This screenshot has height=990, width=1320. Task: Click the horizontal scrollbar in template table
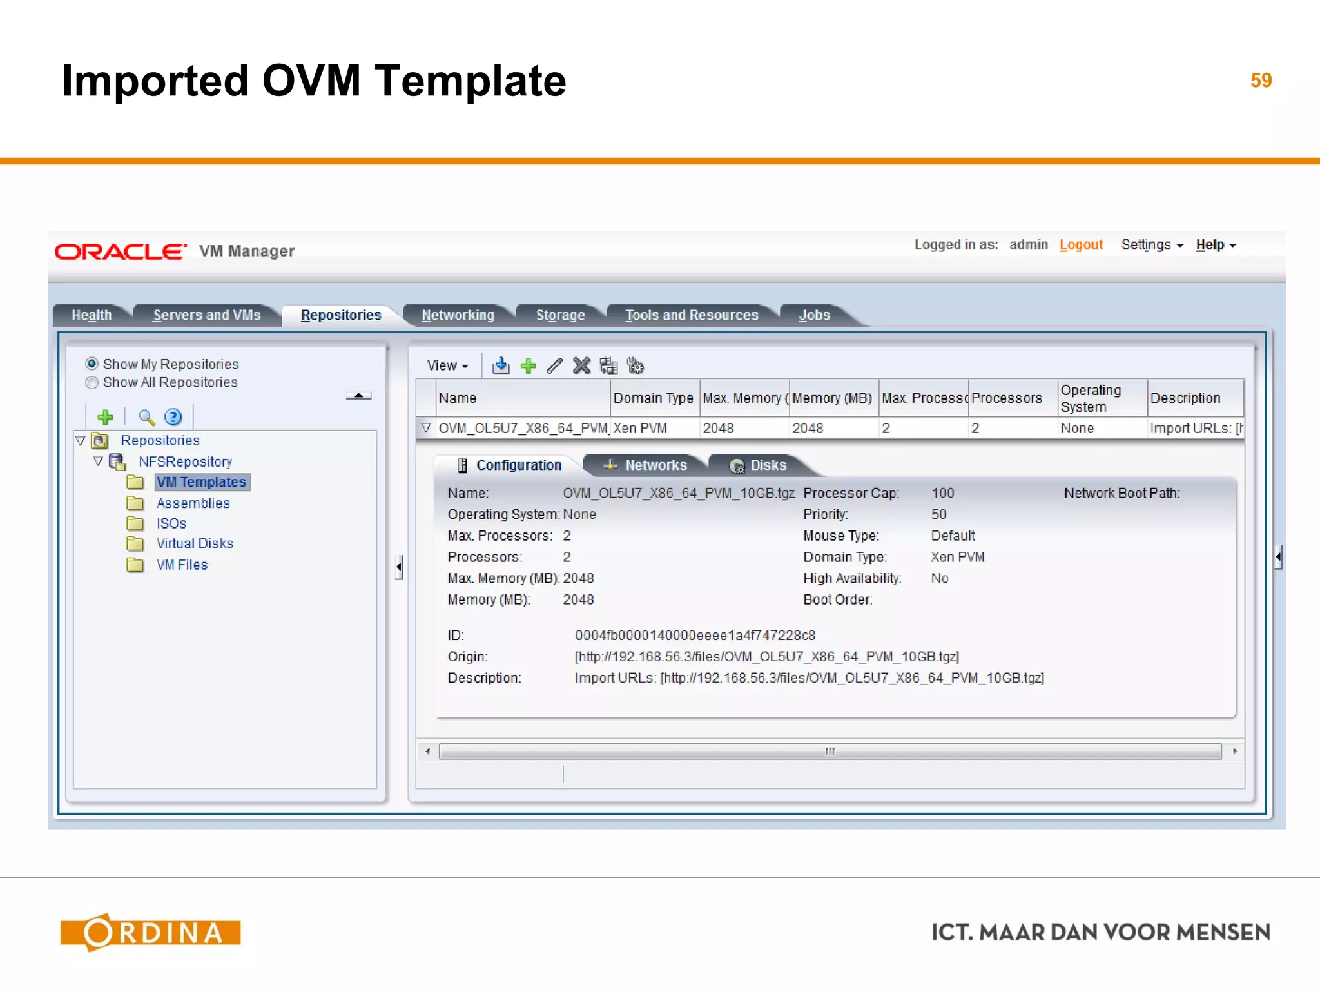pyautogui.click(x=830, y=752)
